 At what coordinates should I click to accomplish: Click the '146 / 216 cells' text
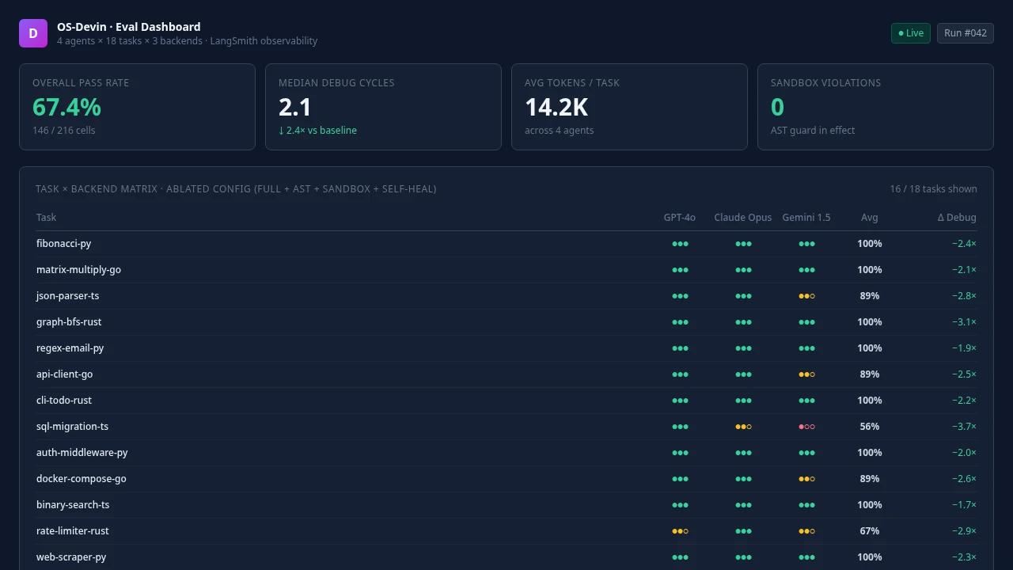tap(64, 131)
